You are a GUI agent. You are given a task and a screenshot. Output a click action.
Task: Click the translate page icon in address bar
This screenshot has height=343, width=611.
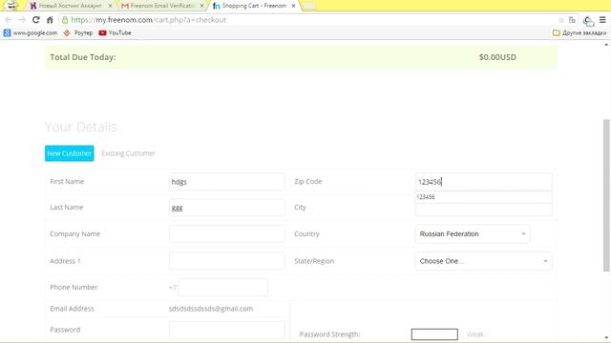(572, 20)
